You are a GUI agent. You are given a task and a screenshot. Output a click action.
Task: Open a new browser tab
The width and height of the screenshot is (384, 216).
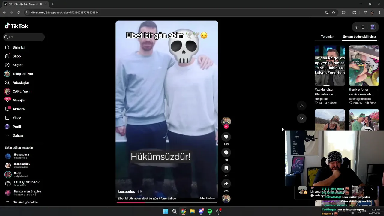pos(53,4)
